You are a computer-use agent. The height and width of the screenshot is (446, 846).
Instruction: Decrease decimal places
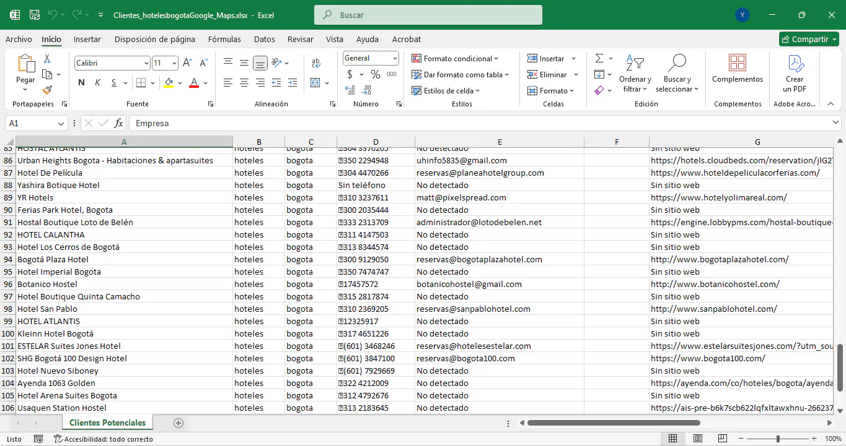pos(366,90)
